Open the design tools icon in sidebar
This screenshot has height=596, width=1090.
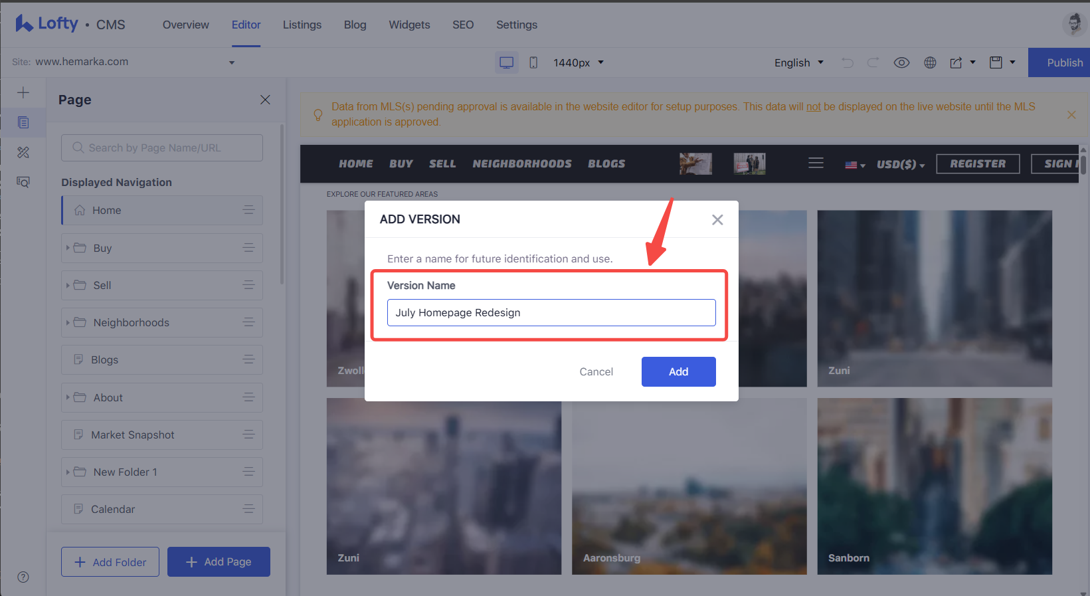(x=23, y=152)
